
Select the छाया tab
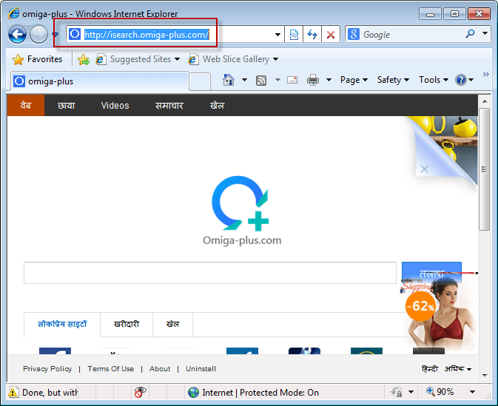(66, 106)
